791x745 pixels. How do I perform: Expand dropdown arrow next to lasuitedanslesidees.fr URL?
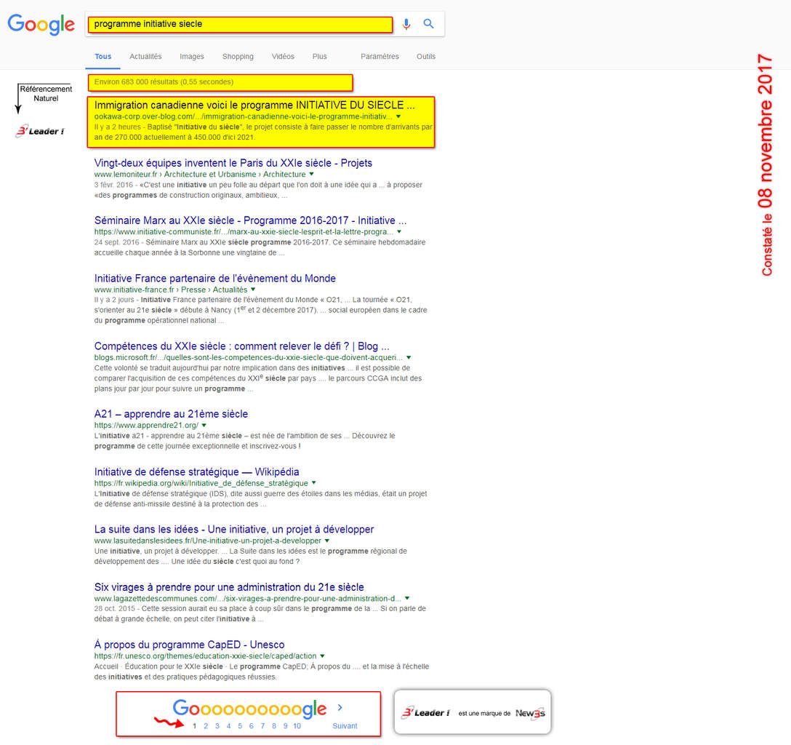(x=327, y=541)
